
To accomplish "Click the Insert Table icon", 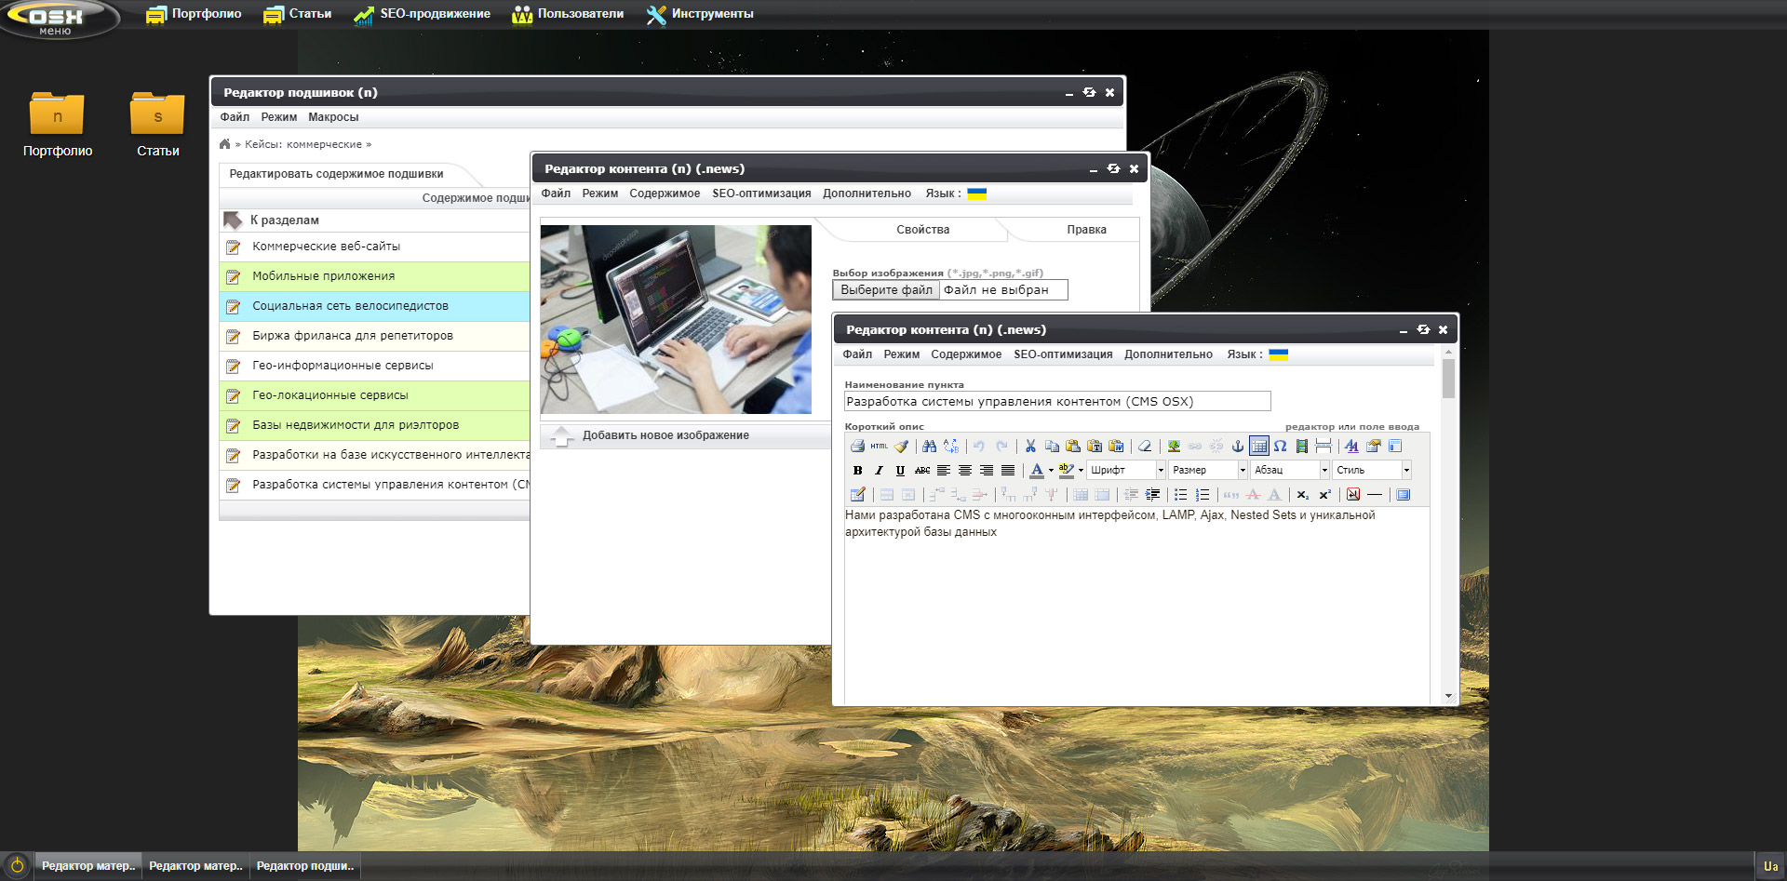I will [1258, 447].
